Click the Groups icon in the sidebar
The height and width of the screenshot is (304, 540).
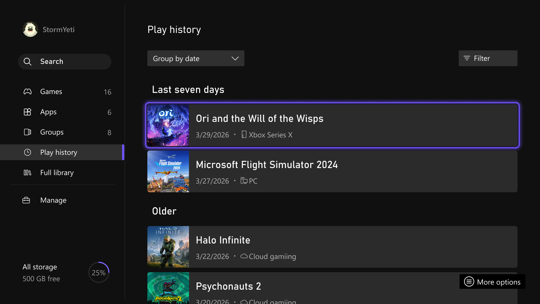click(x=27, y=132)
